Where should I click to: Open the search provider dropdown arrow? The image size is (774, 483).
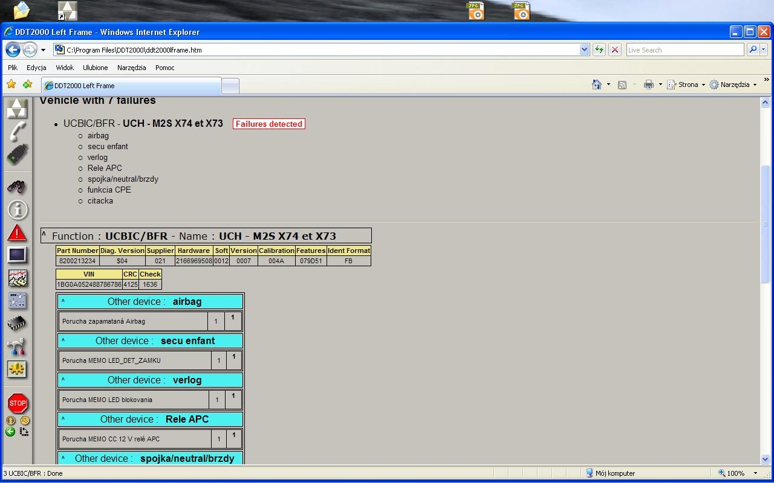point(764,50)
